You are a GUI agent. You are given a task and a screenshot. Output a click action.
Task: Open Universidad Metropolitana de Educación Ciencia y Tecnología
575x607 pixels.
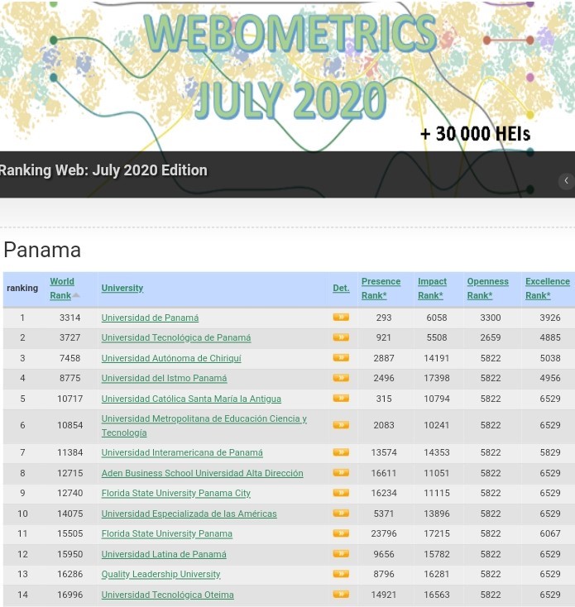204,425
